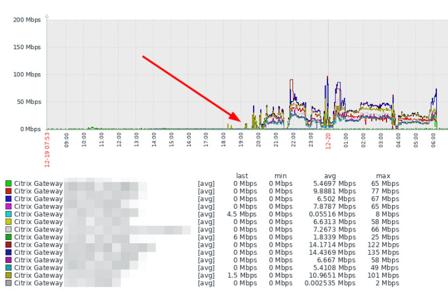This screenshot has height=293, width=448.
Task: Click the tip of the red arrow annotation
Action: click(x=241, y=121)
